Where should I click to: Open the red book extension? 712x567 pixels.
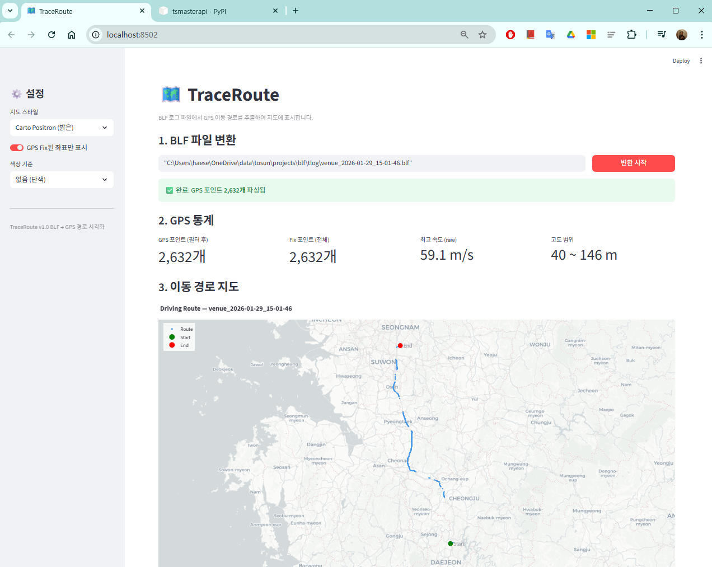coord(530,35)
